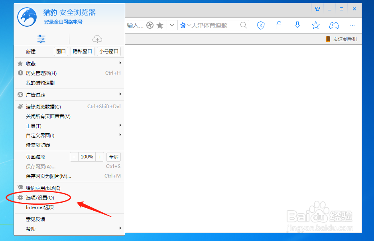Image resolution: width=374 pixels, height=241 pixels.
Task: Add bookmark with star-plus icon
Action: [160, 25]
